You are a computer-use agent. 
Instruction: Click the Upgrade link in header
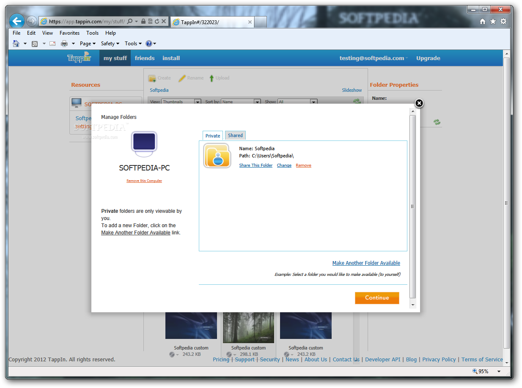point(428,58)
